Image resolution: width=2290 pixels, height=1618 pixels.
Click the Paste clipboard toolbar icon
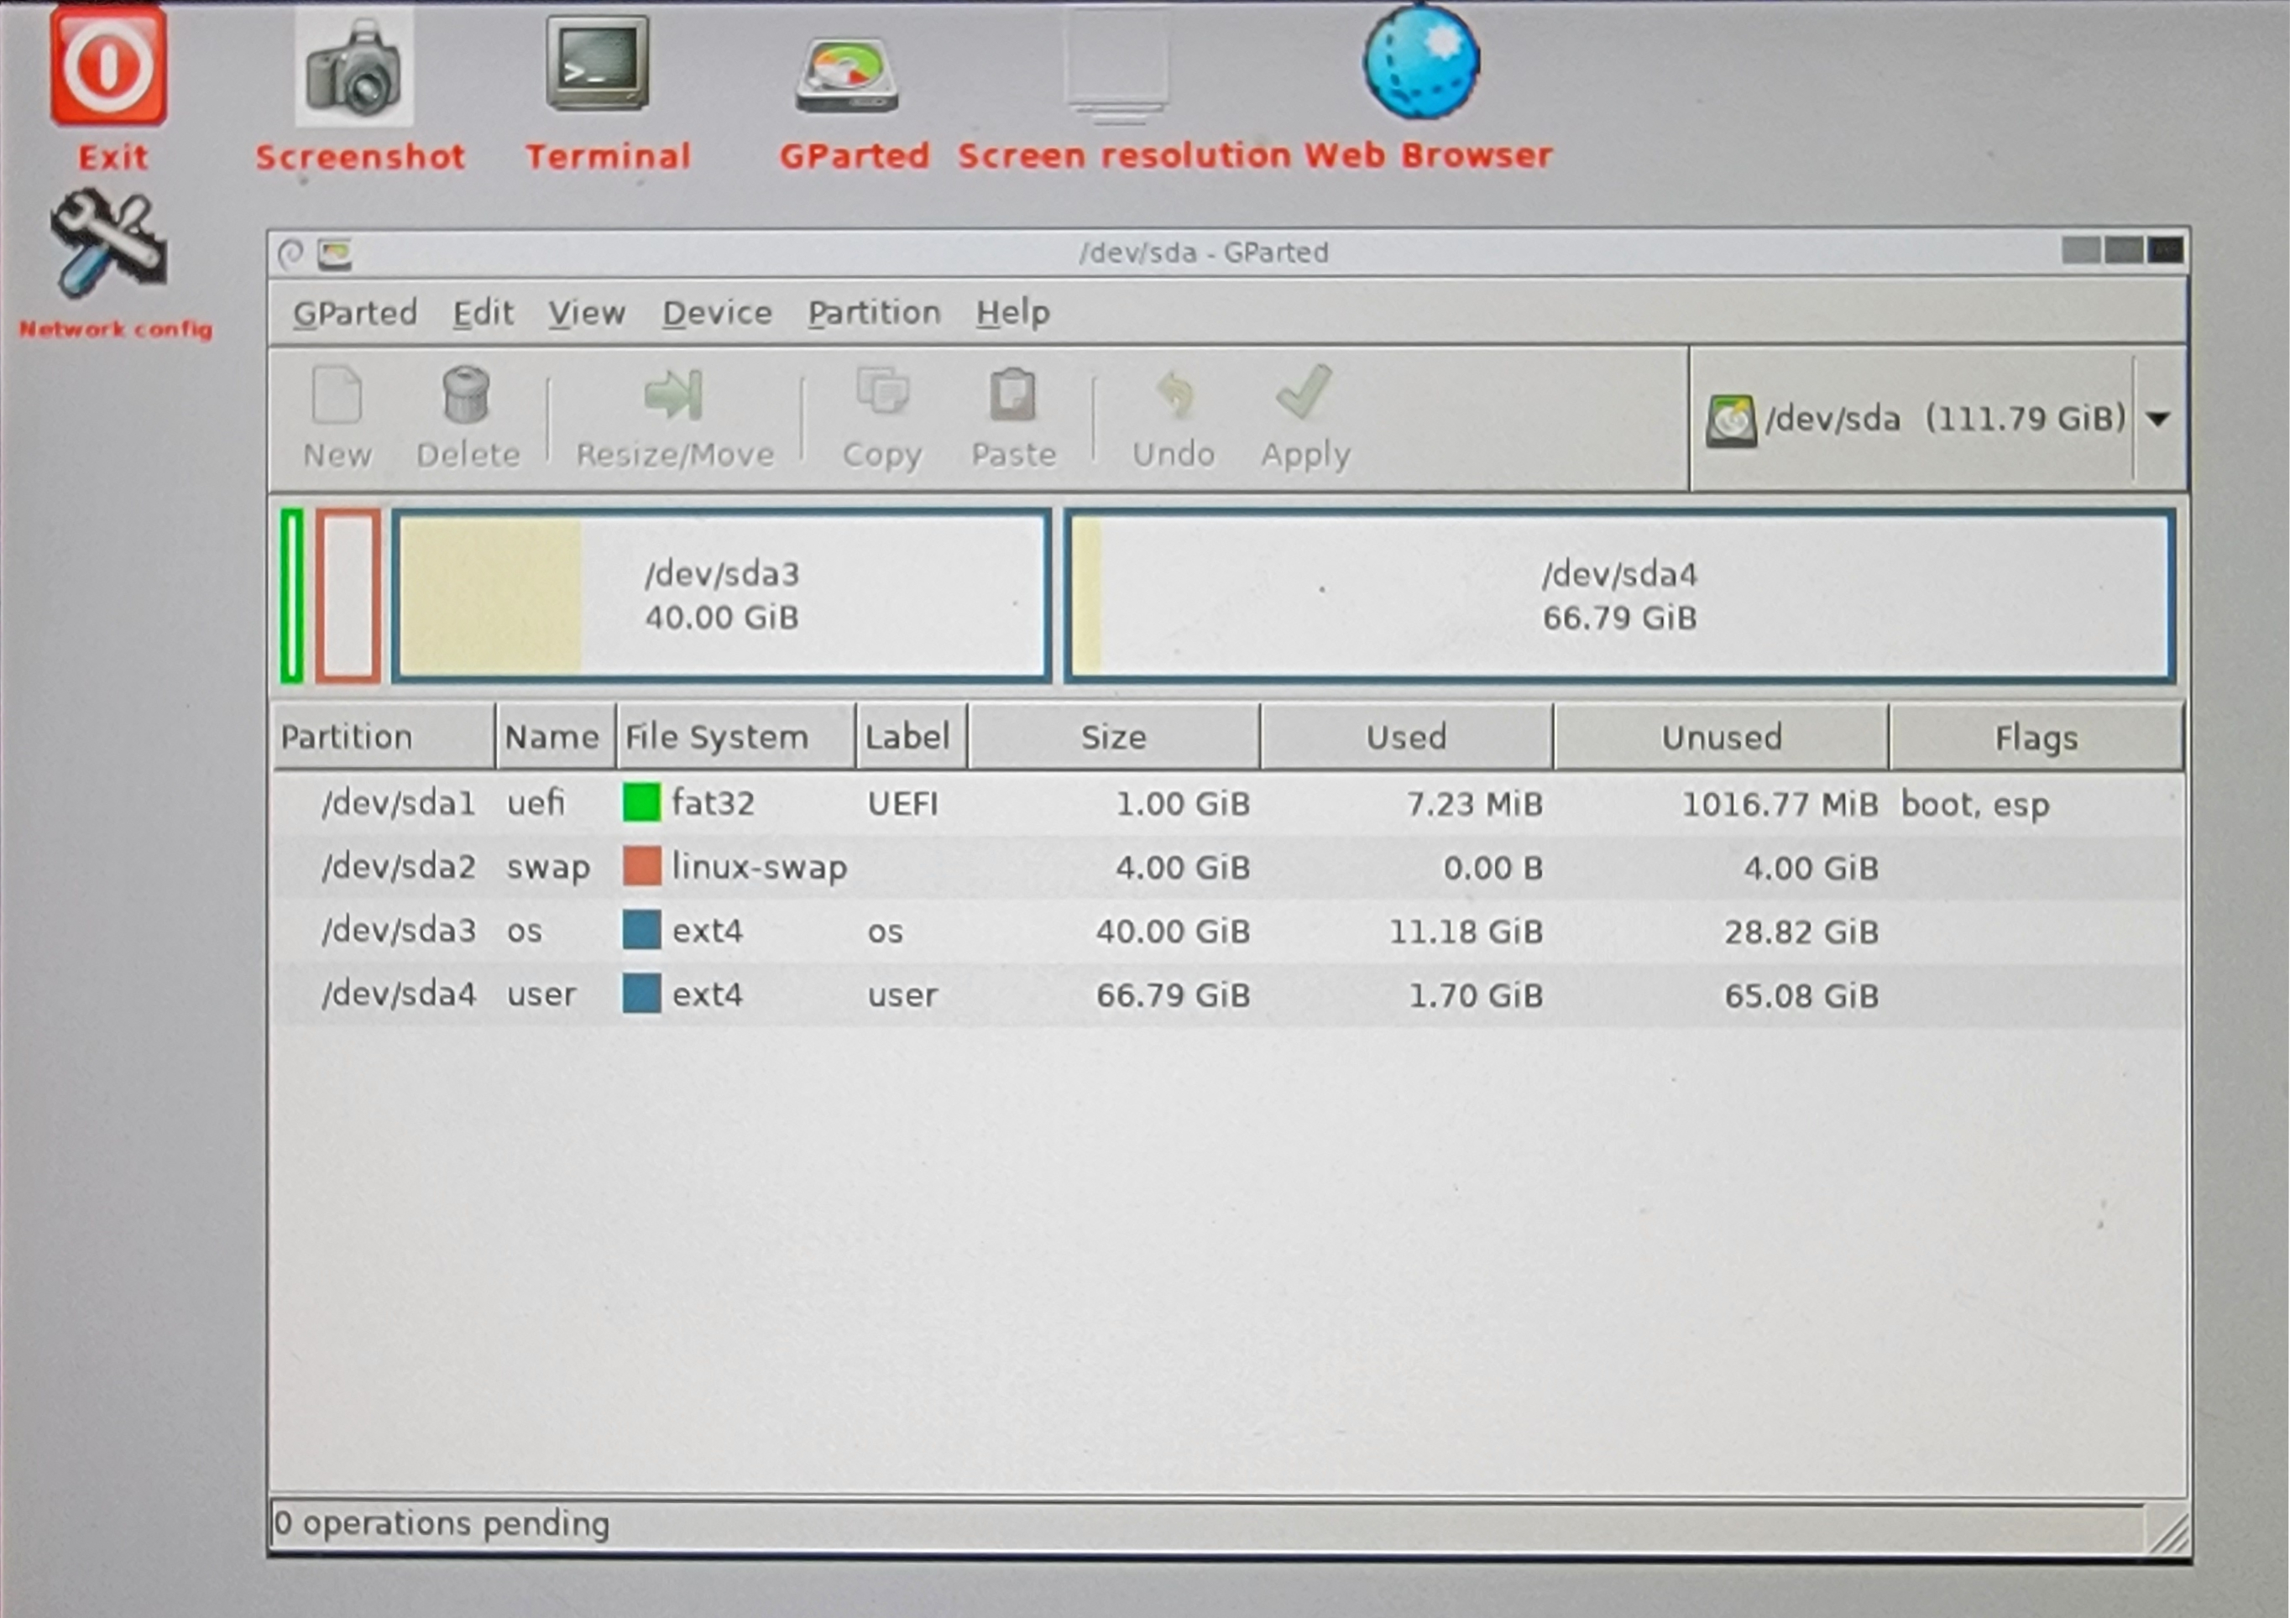click(x=1012, y=396)
